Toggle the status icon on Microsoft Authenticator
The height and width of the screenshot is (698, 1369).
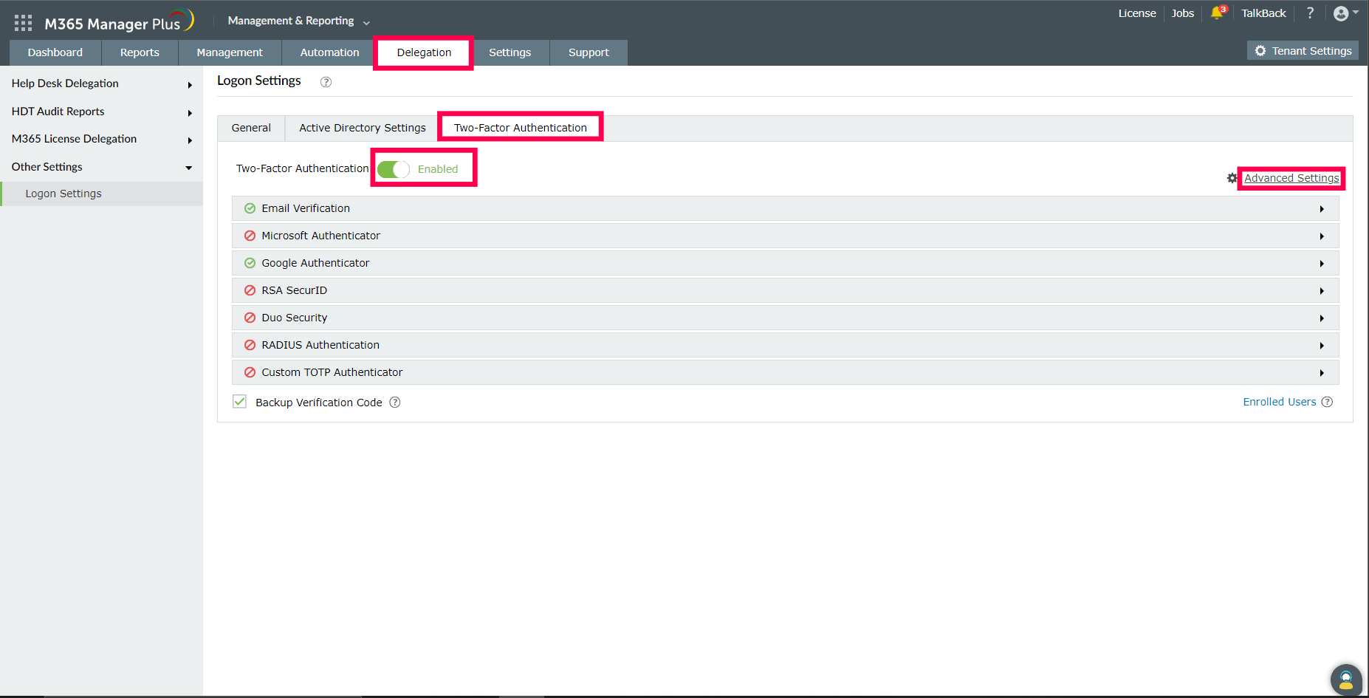250,235
